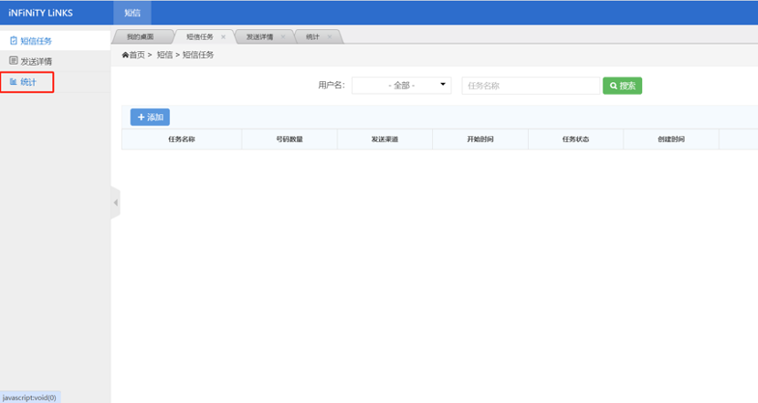Select 短信 in top navigation bar

(x=132, y=13)
